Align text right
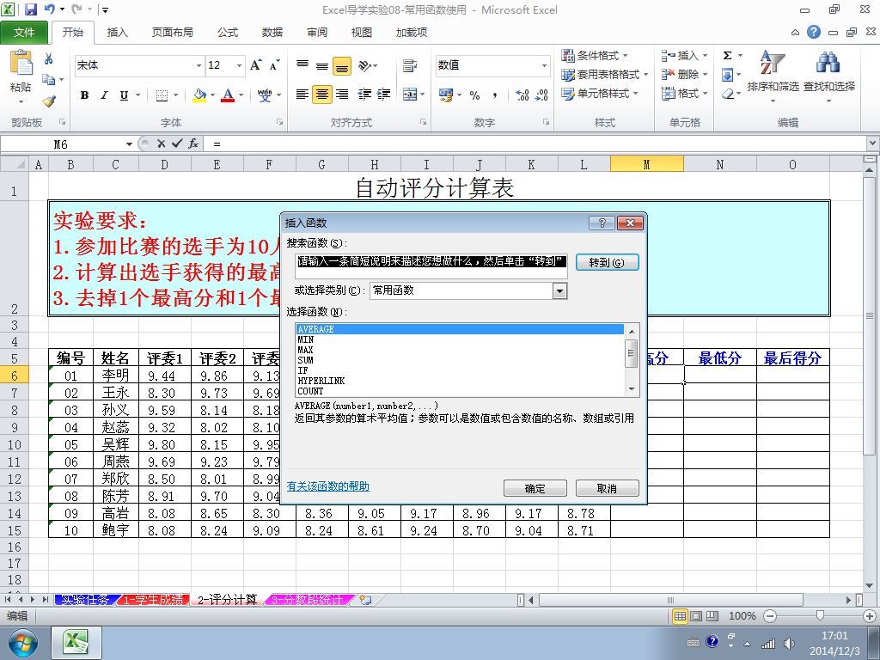This screenshot has height=660, width=880. click(x=342, y=95)
